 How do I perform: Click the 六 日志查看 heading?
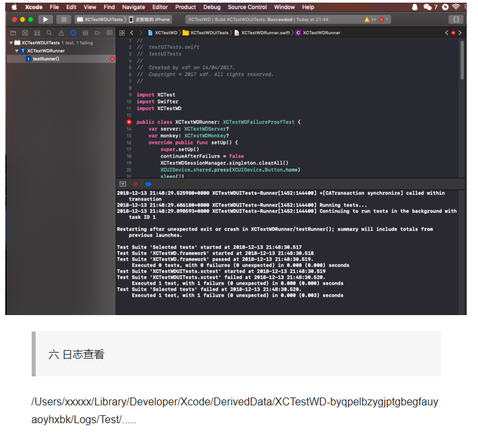[x=76, y=355]
